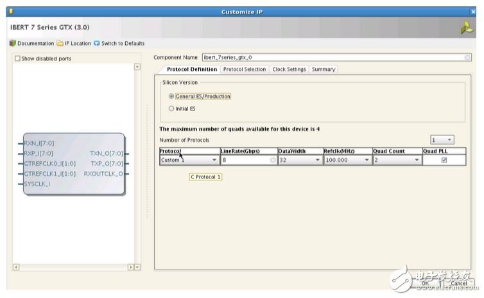Click the RXP_I[7:0] port label
The image size is (484, 298).
(39, 153)
